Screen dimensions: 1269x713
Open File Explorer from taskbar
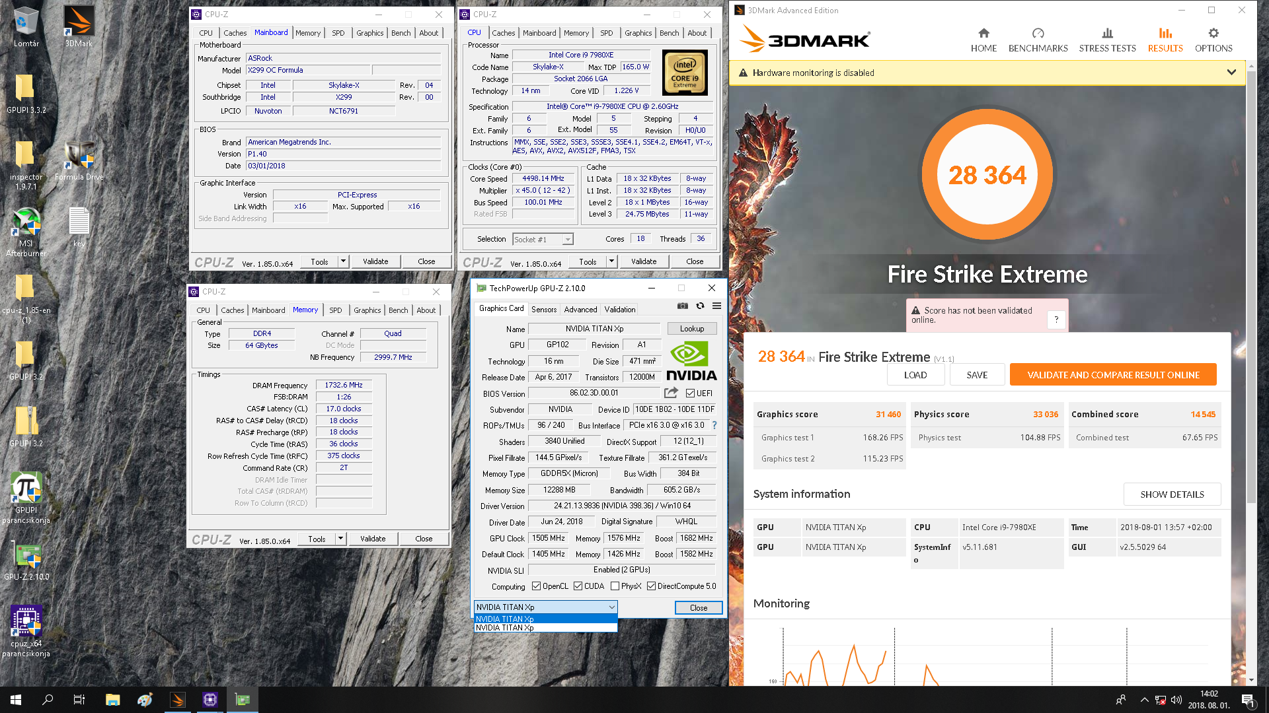point(112,700)
